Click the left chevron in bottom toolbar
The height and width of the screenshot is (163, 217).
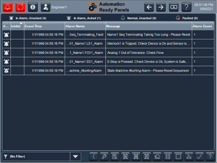click(94, 157)
